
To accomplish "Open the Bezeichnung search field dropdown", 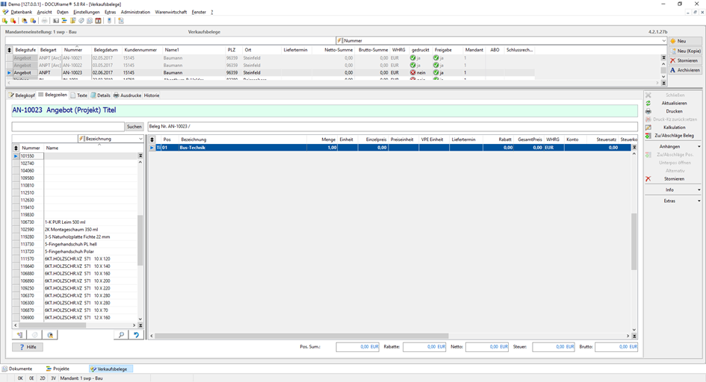I will 140,139.
